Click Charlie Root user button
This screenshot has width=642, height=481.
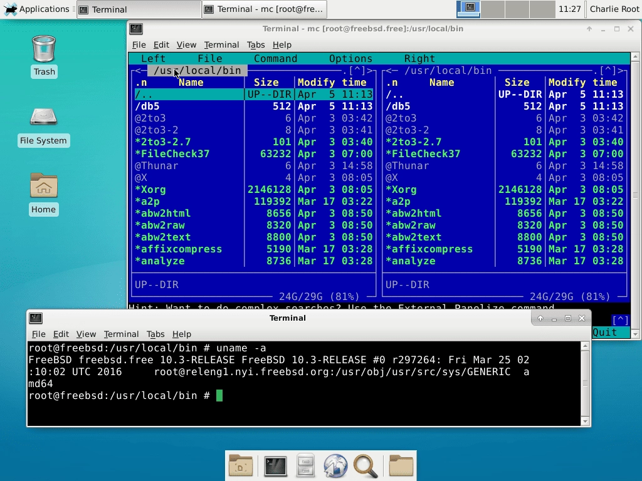(x=614, y=9)
